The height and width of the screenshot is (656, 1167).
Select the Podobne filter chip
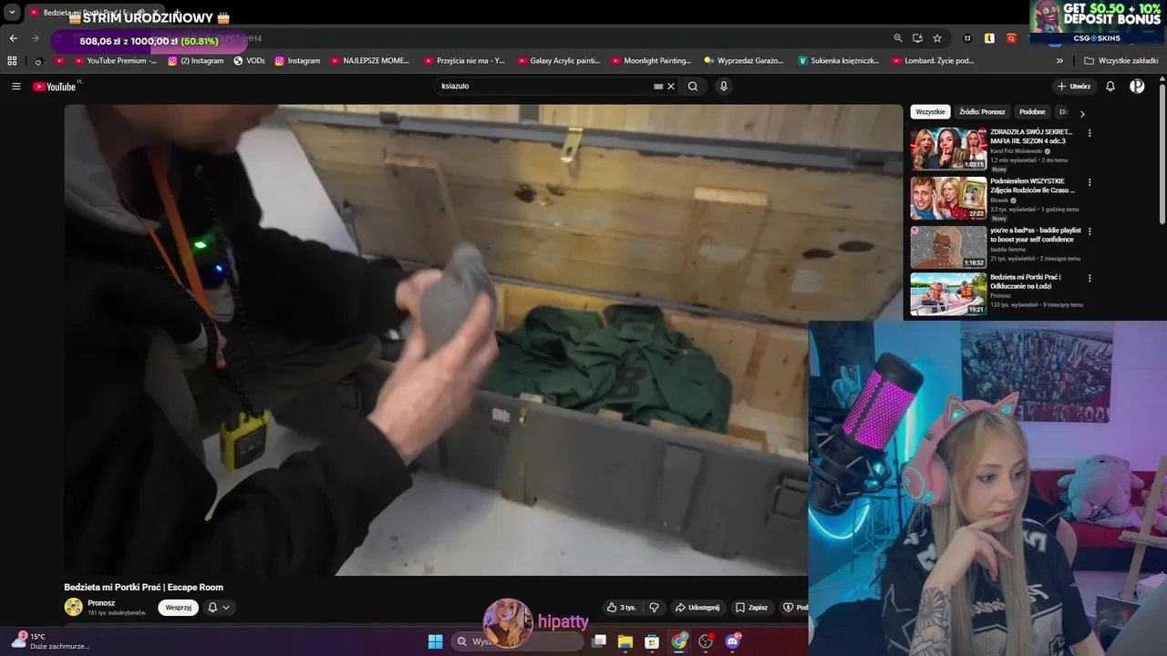click(x=1032, y=112)
